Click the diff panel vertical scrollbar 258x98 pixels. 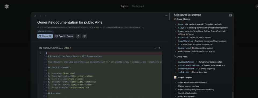pos(169,16)
